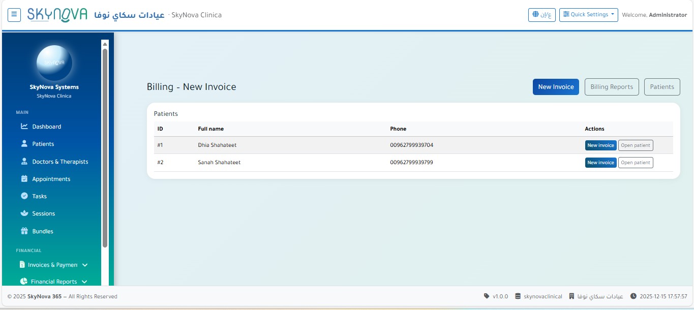Screen dimensions: 694x310
Task: Open the Billing Reports tab
Action: [x=611, y=87]
